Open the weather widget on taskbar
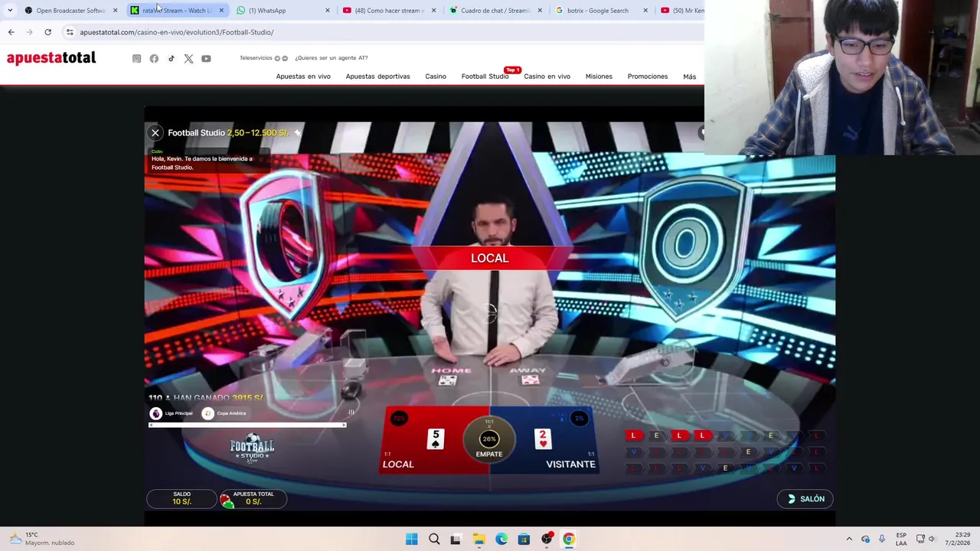 pos(42,539)
